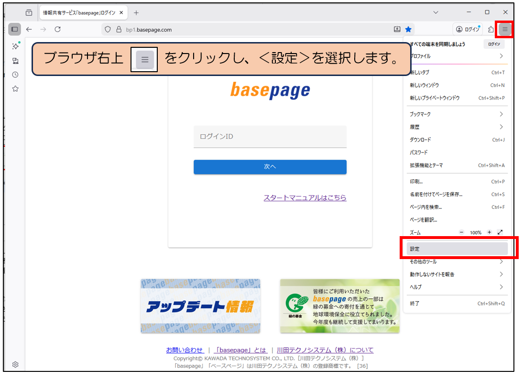Expand ブックマーク submenu

pyautogui.click(x=456, y=114)
